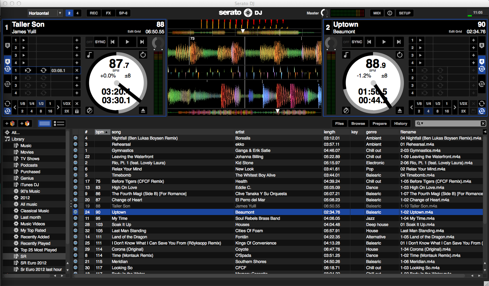The width and height of the screenshot is (489, 286).
Task: Clear the library search box
Action: point(483,123)
